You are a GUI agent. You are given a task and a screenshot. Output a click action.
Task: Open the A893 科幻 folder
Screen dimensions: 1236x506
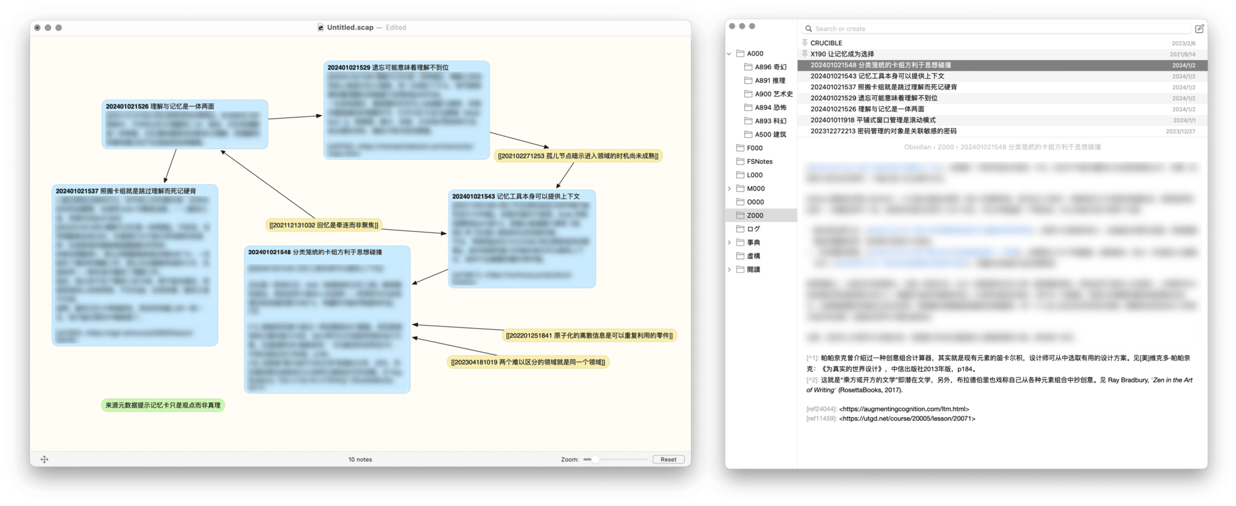(x=769, y=121)
